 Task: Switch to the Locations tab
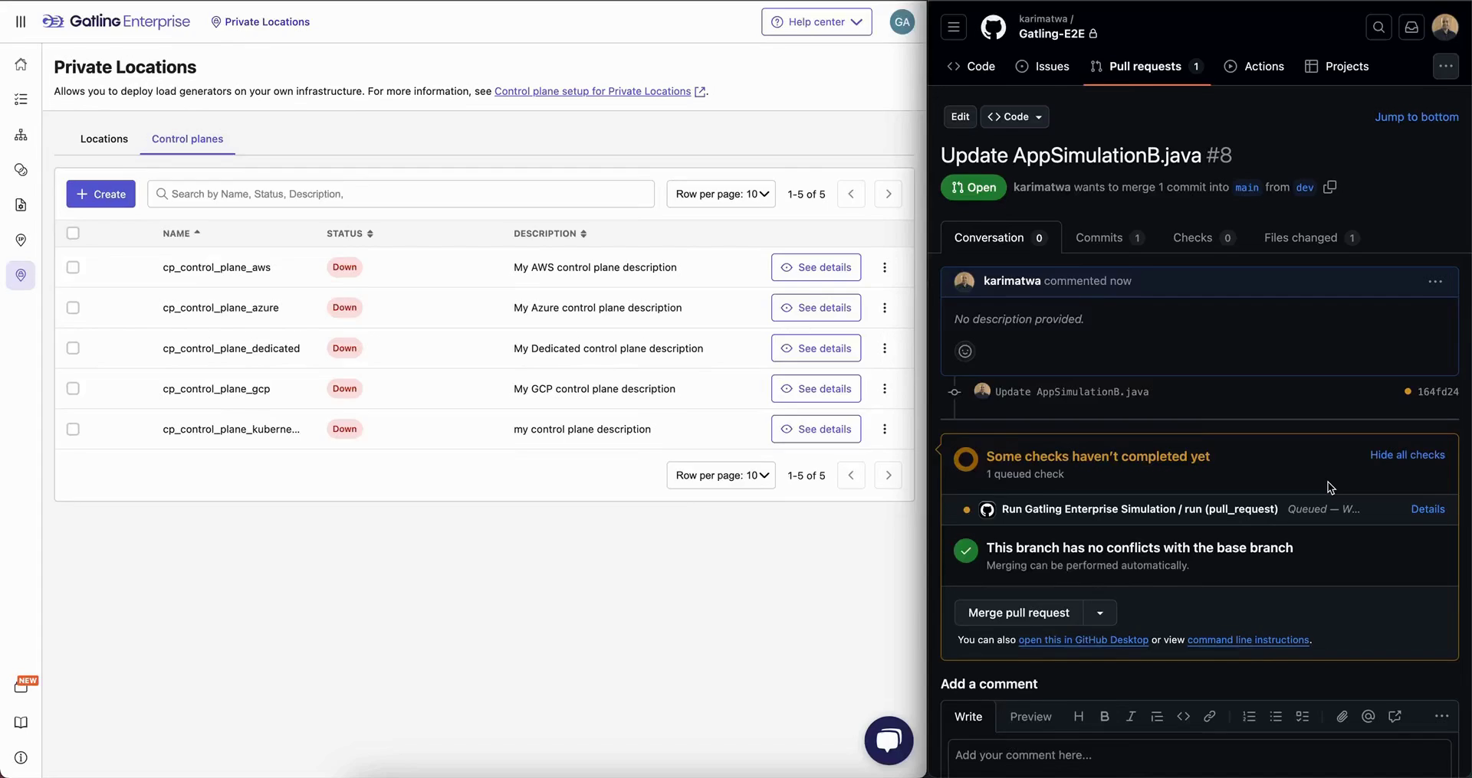coord(104,139)
